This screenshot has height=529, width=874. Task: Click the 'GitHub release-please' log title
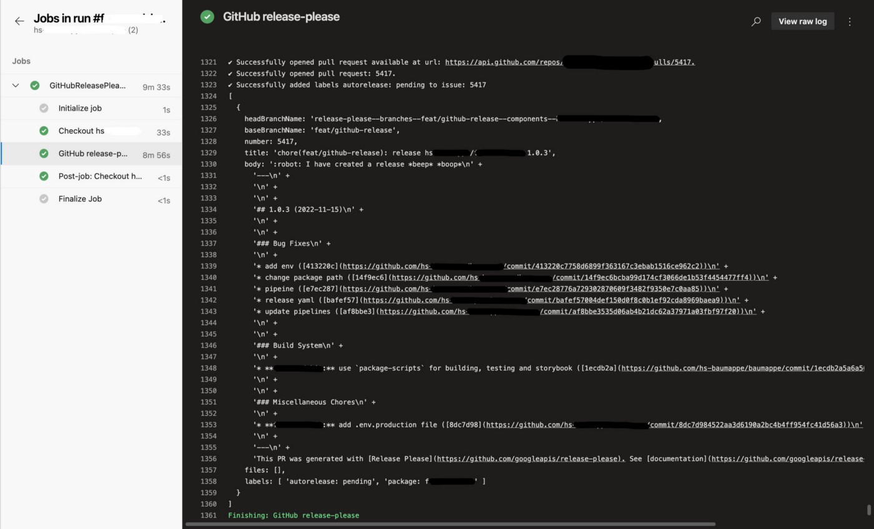click(281, 17)
